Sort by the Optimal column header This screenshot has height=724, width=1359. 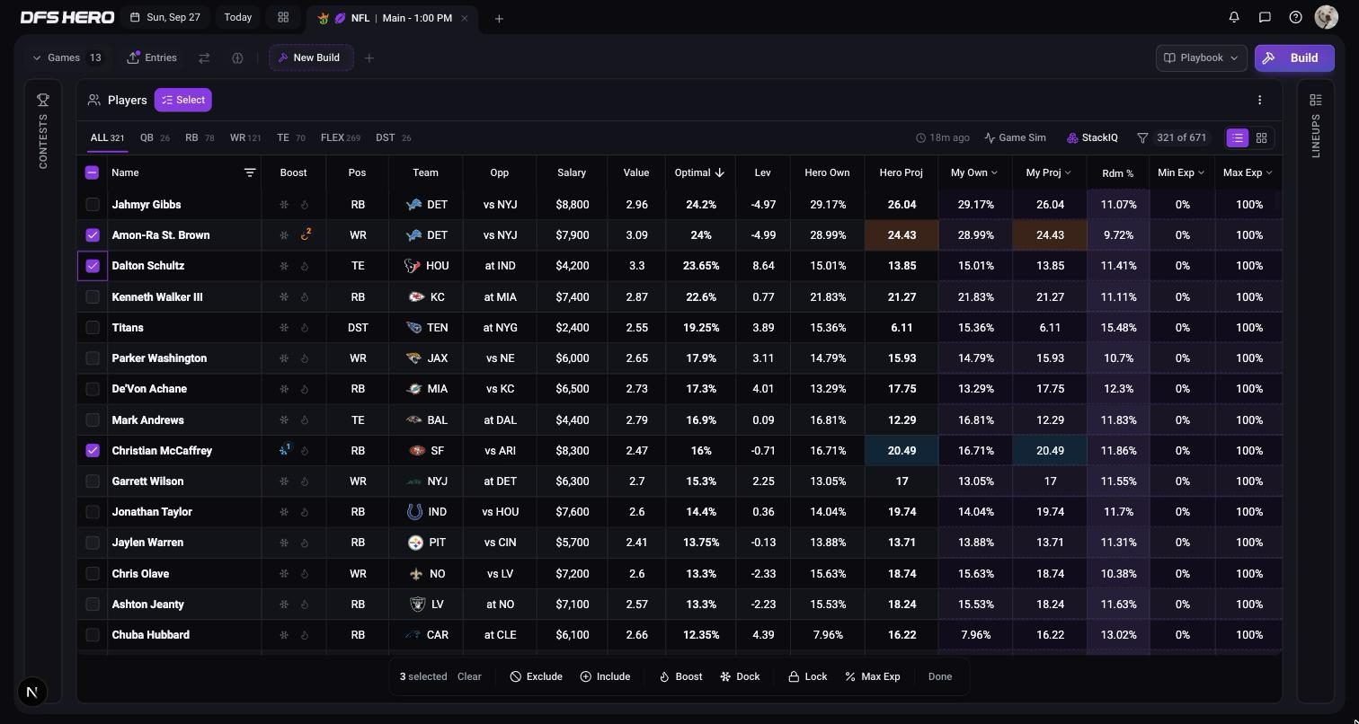click(699, 172)
